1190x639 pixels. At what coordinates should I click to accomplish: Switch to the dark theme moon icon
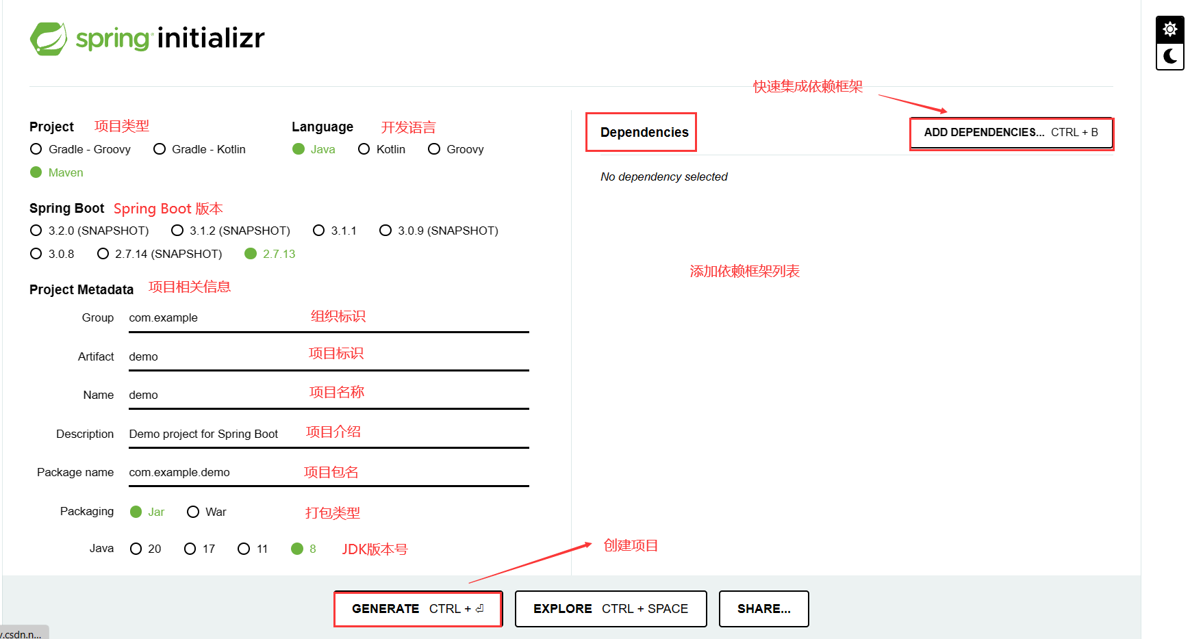click(1169, 56)
